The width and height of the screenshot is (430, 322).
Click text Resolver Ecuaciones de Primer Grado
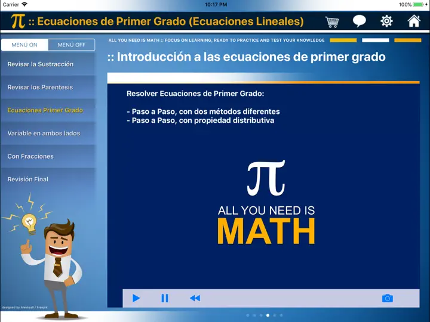point(195,94)
